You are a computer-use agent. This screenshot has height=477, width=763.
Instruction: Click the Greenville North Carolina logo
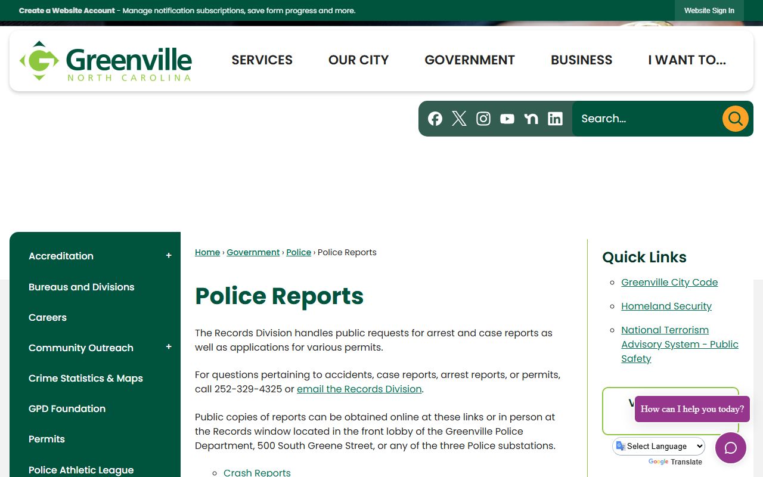click(x=106, y=60)
